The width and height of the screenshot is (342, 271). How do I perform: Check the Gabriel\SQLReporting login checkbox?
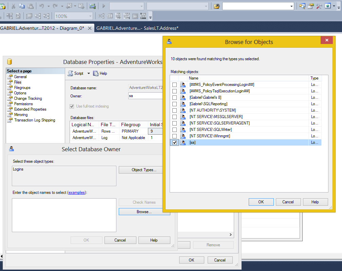(174, 104)
